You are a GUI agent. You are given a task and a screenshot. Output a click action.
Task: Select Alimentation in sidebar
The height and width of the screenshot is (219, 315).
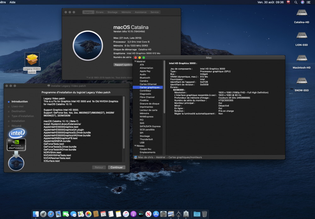(x=146, y=68)
